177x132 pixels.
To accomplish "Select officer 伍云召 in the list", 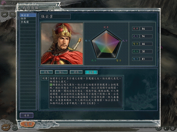I will coord(28,15).
